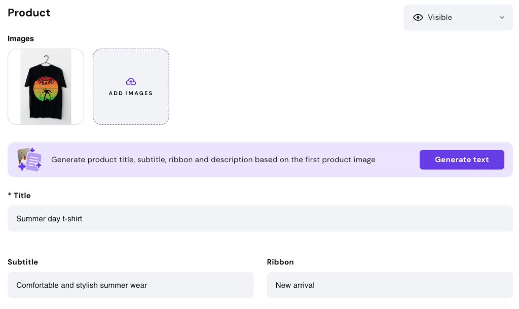Click the Ribbon field label
Image resolution: width=519 pixels, height=309 pixels.
coord(280,262)
